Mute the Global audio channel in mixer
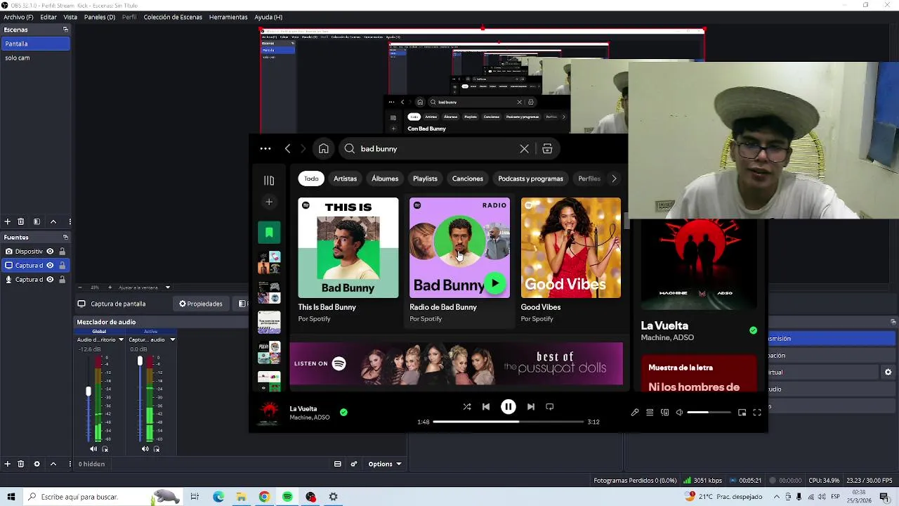This screenshot has width=899, height=506. (93, 449)
